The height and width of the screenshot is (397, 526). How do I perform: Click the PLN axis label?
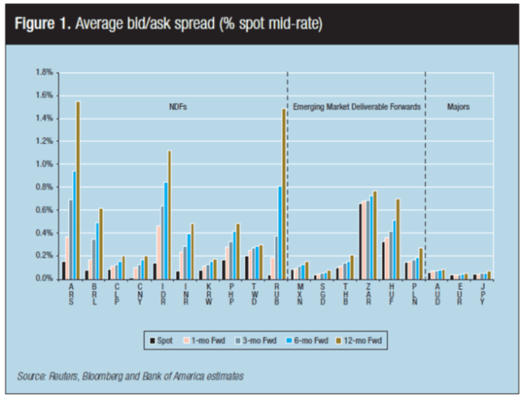tap(415, 294)
